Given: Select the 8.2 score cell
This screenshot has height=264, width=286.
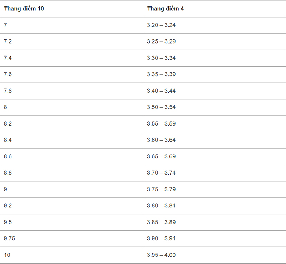Looking at the screenshot, I should [x=71, y=124].
